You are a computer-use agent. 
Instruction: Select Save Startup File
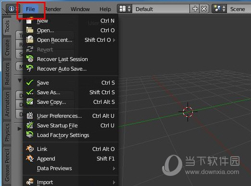click(71, 125)
